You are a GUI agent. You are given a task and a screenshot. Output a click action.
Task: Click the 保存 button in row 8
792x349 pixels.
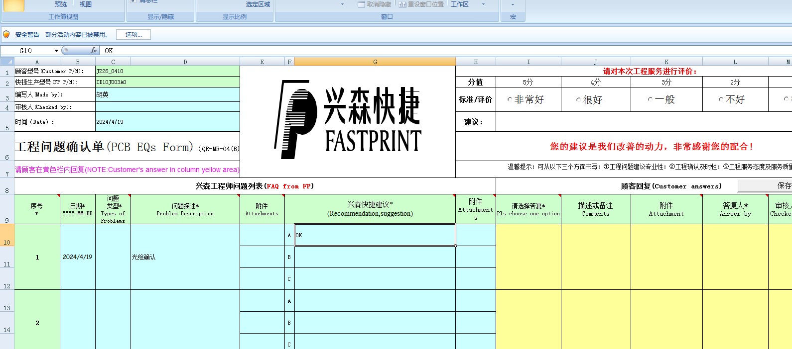tap(765, 185)
